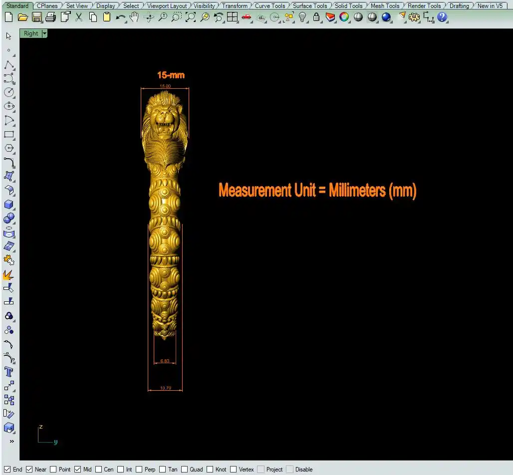This screenshot has width=513, height=475.
Task: Click the Box solid tool icon
Action: click(x=9, y=205)
